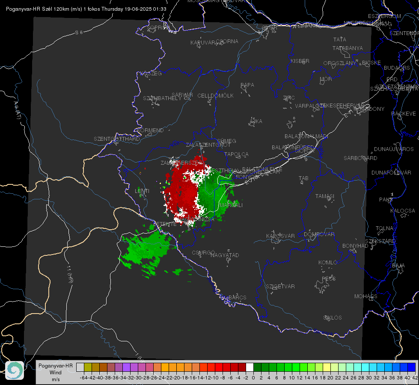The height and width of the screenshot is (385, 419).
Task: Click the RÁCKEVE city label
Action: pyautogui.click(x=404, y=113)
